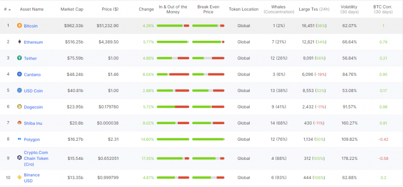Click Dogecoin whales 9 (41%)
This screenshot has width=403, height=187.
[279, 107]
